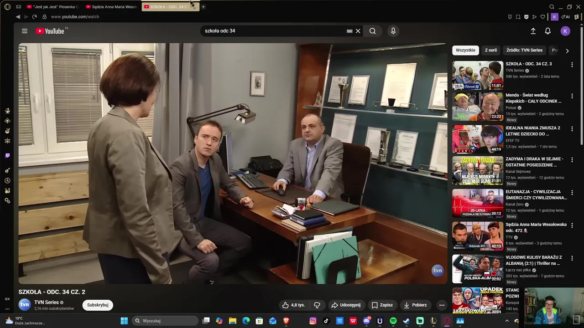Image resolution: width=584 pixels, height=328 pixels.
Task: Like the video with 4,8 tys. likes
Action: click(x=293, y=305)
